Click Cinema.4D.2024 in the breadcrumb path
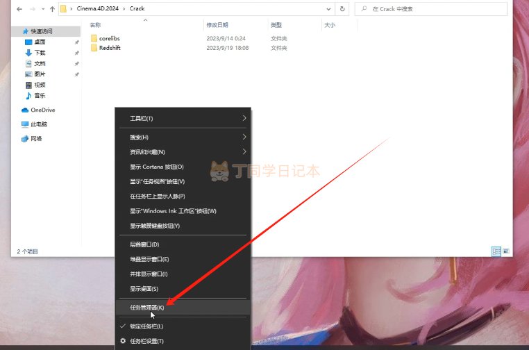The height and width of the screenshot is (350, 529). [x=97, y=8]
